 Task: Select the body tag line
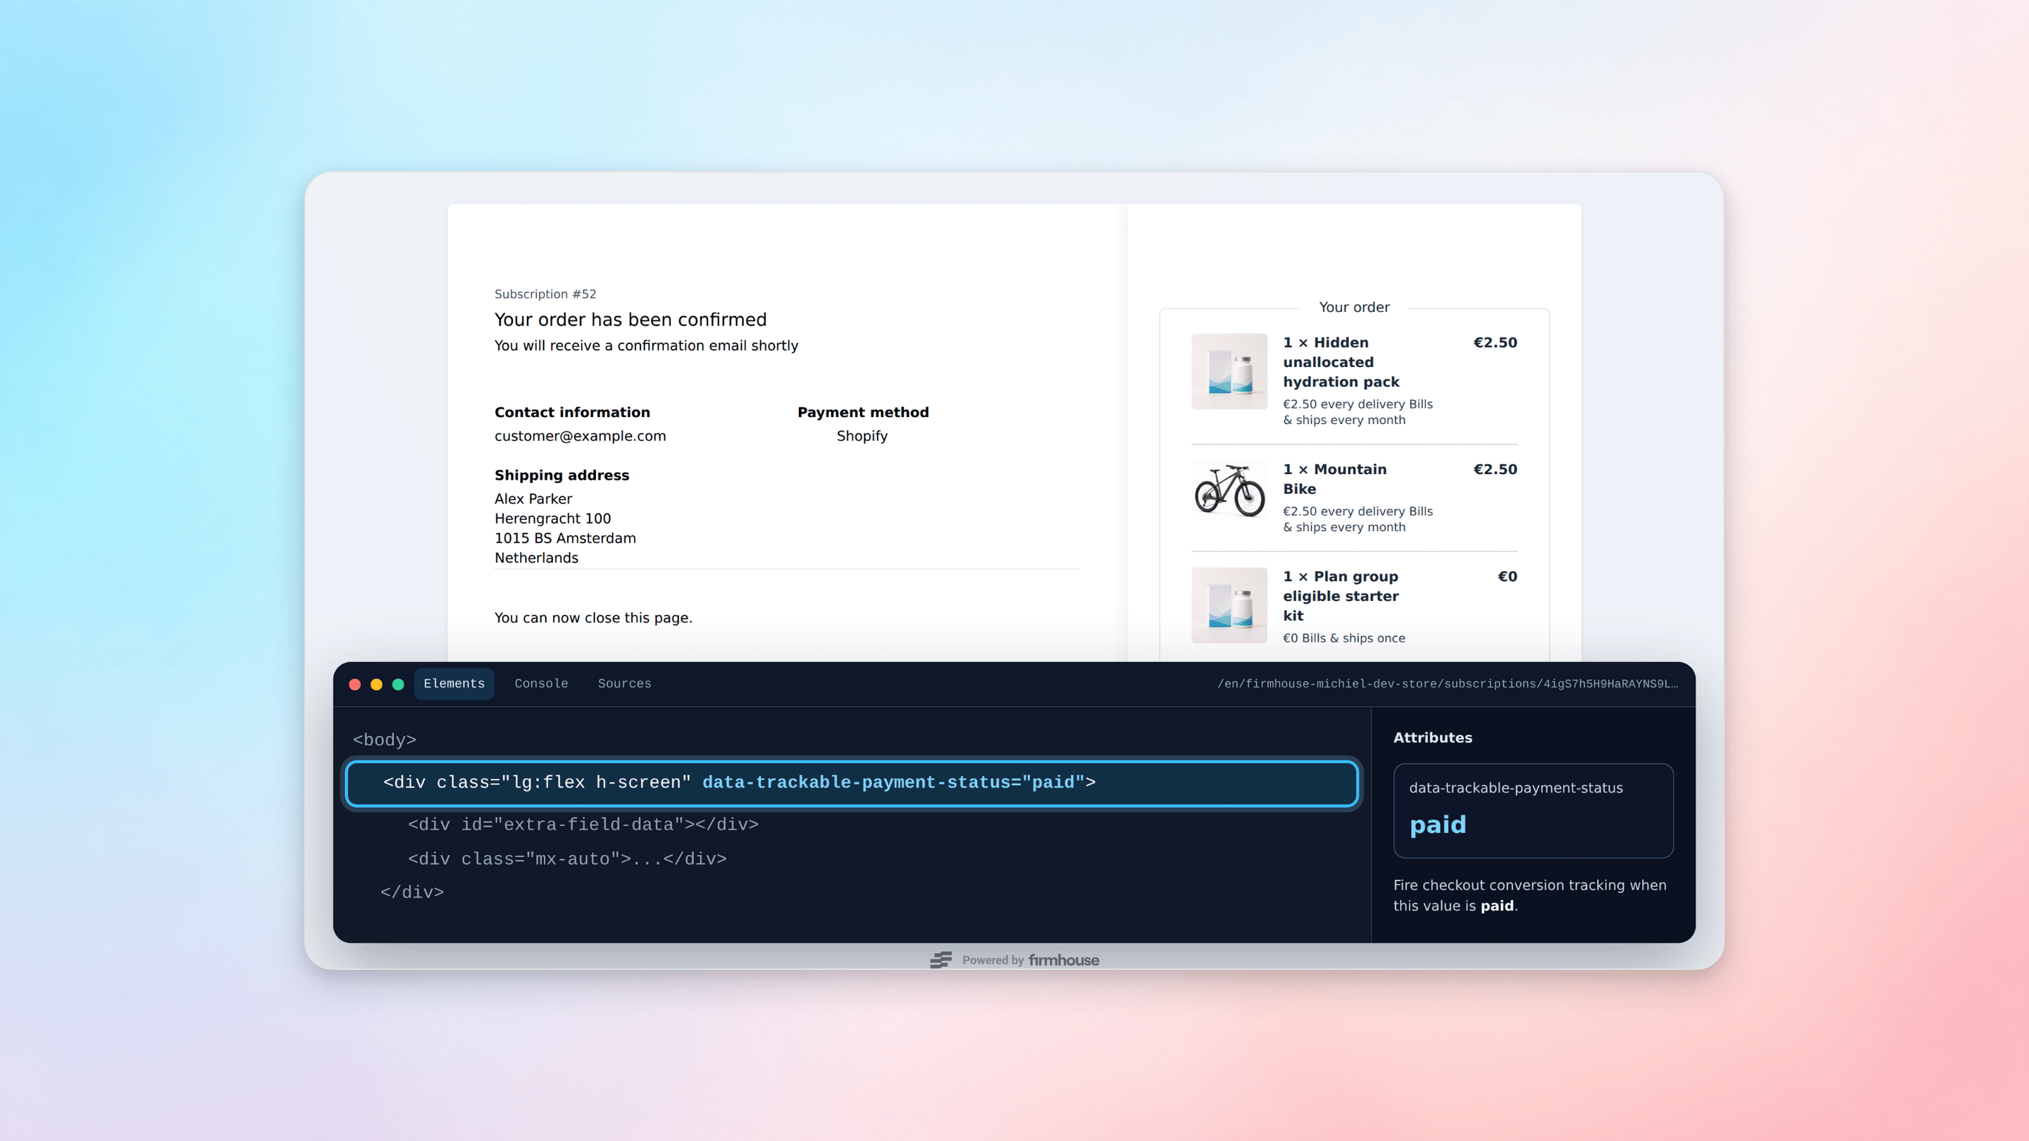tap(385, 740)
